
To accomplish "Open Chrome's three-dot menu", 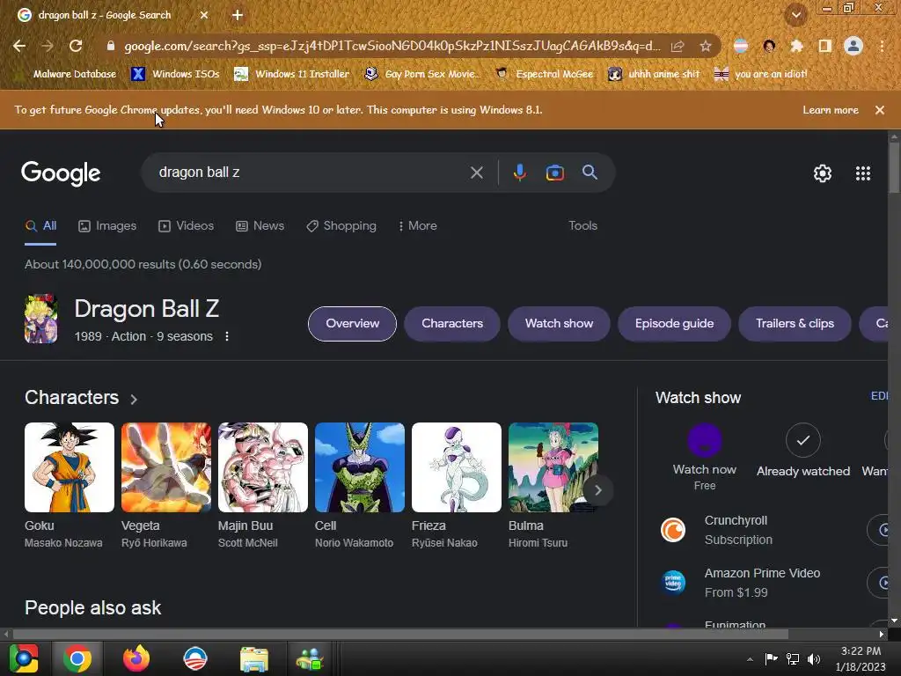I will pos(882,46).
